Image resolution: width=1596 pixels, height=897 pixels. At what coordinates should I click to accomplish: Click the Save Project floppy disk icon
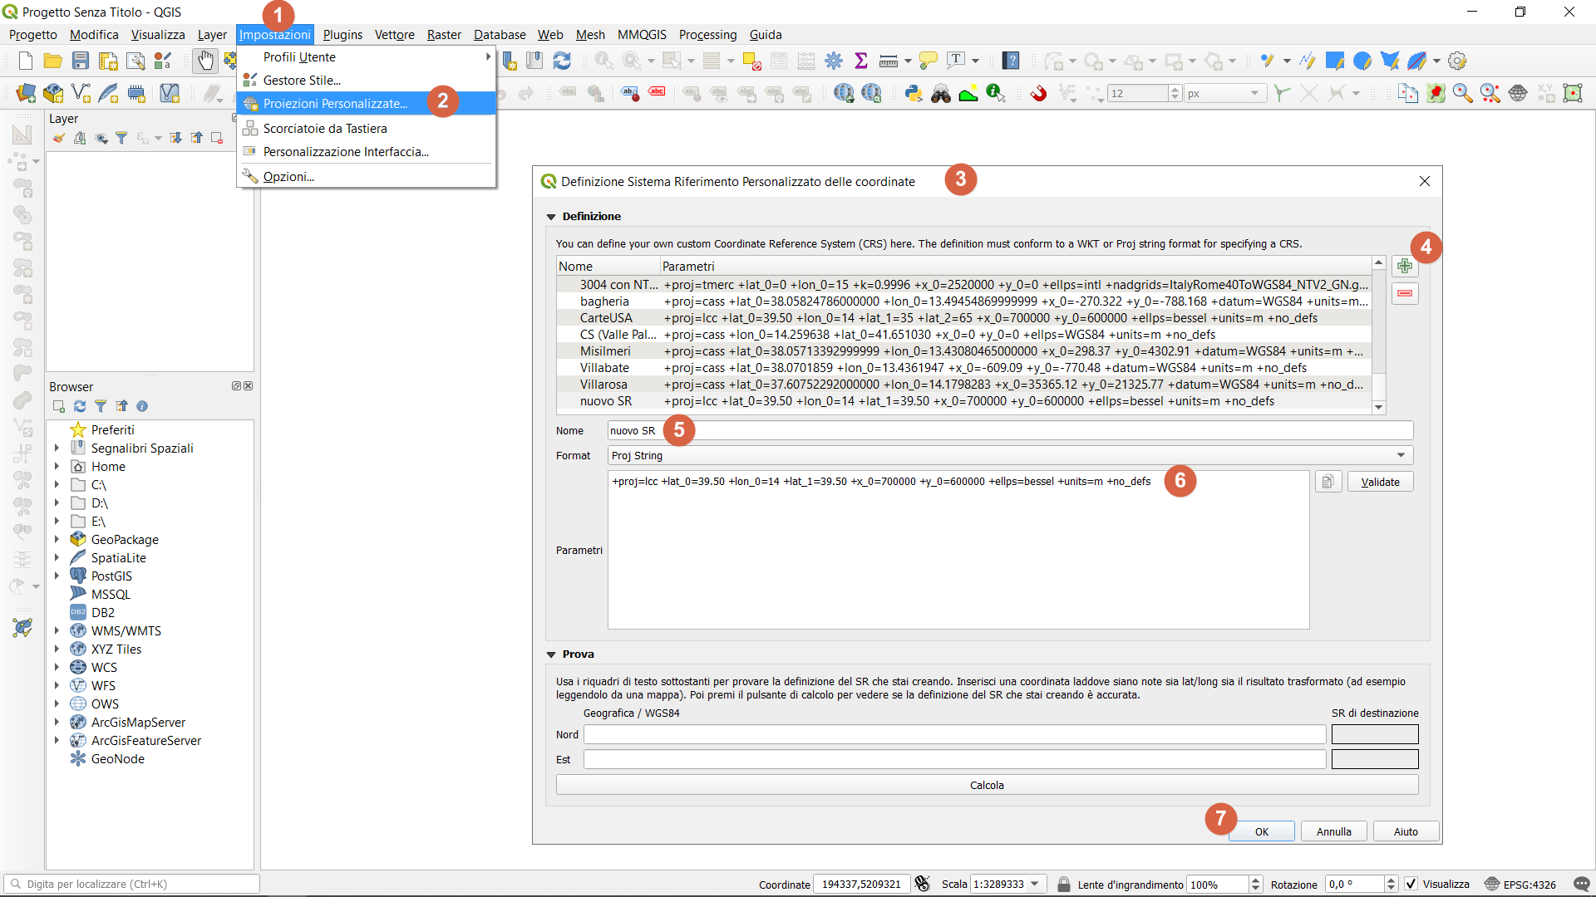pyautogui.click(x=81, y=61)
